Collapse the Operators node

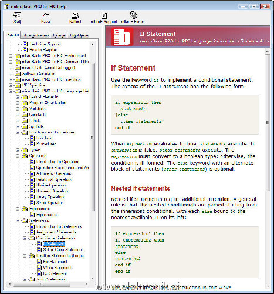pos(18,156)
